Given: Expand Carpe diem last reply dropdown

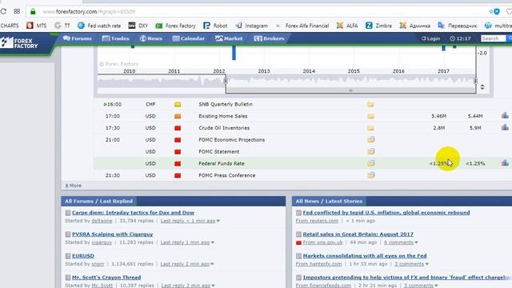Looking at the screenshot, I should pyautogui.click(x=218, y=221).
